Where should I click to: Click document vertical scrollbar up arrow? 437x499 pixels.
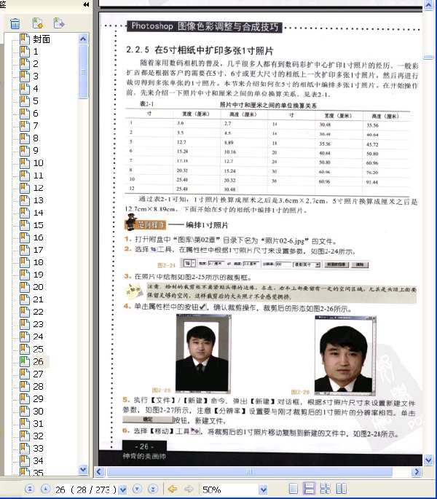[x=428, y=5]
